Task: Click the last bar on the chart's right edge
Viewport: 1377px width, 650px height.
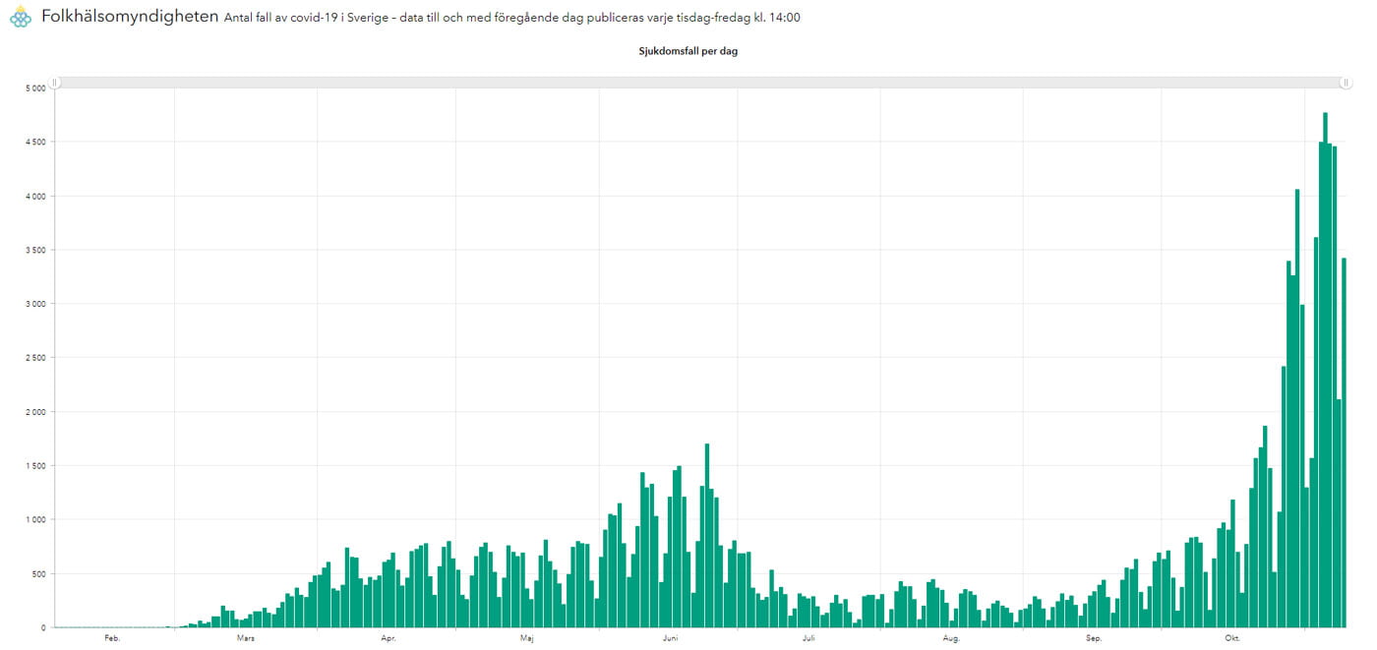Action: click(x=1344, y=443)
